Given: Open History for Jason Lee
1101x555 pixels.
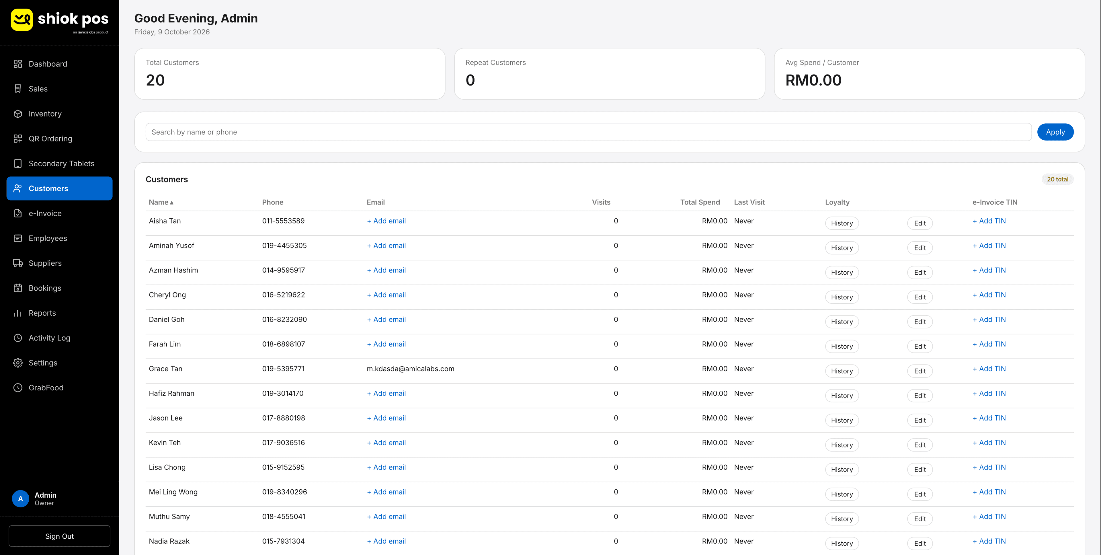Looking at the screenshot, I should [842, 420].
